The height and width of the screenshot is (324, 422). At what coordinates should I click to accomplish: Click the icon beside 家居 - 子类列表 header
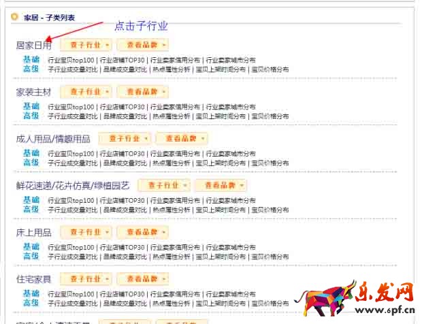(14, 16)
